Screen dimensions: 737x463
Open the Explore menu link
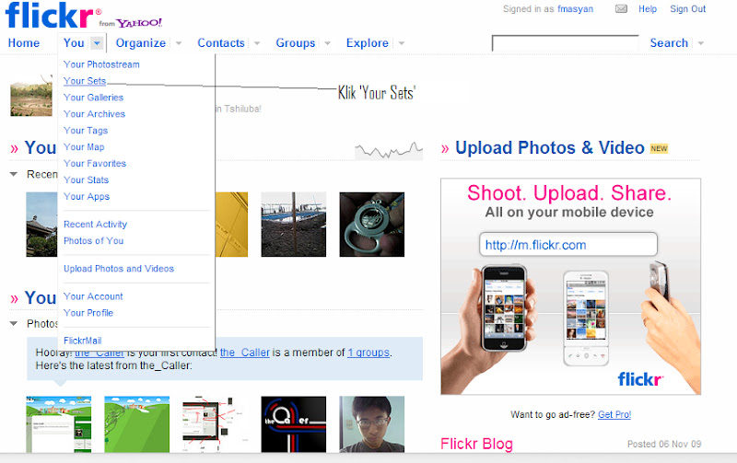(367, 42)
